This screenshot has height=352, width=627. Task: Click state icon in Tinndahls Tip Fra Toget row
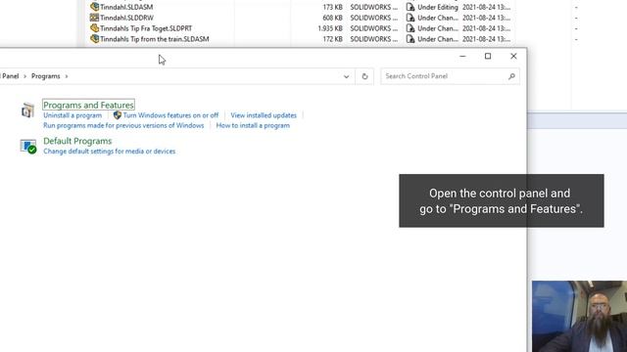(x=410, y=28)
